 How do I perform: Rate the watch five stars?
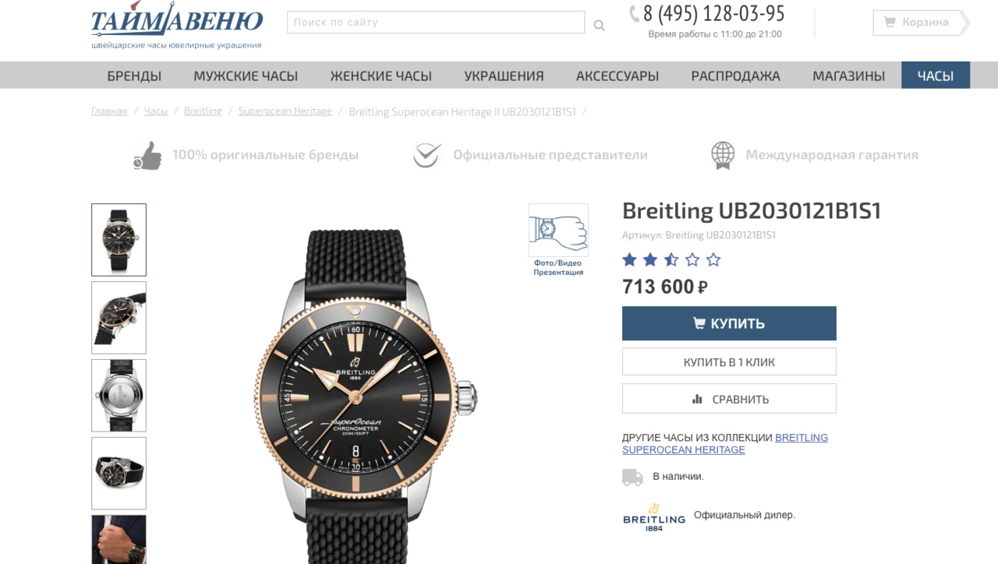[713, 260]
